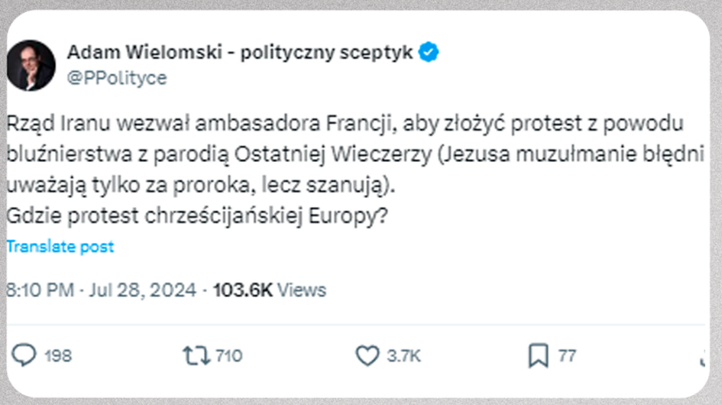The image size is (722, 405).
Task: Click the reply speech bubble icon
Action: pyautogui.click(x=25, y=355)
